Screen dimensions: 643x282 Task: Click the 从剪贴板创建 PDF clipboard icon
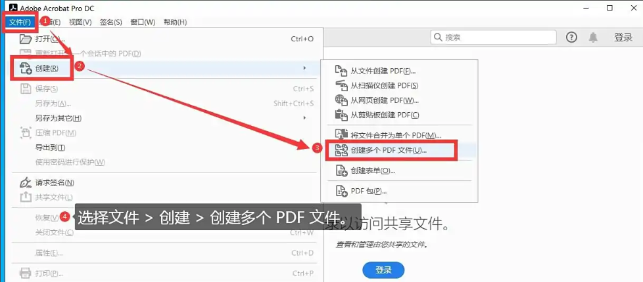(341, 115)
